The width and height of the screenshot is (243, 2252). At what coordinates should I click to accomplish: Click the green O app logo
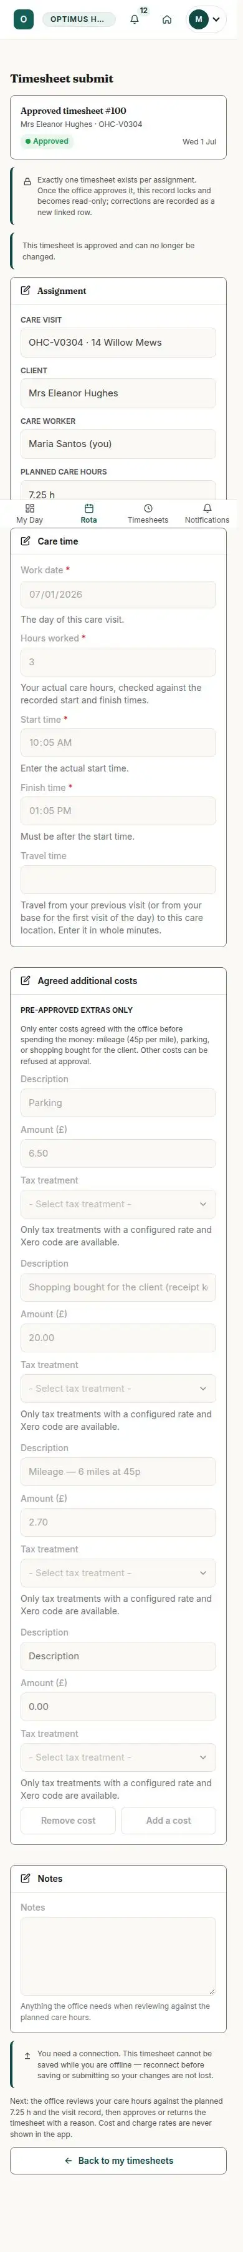click(x=24, y=18)
